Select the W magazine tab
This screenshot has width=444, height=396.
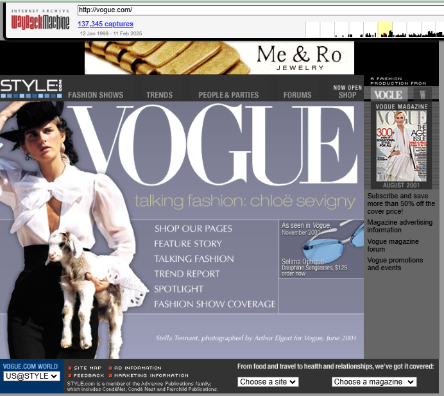[422, 95]
